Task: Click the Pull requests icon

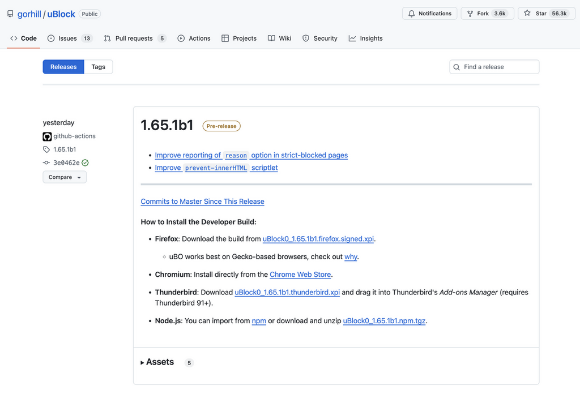Action: pos(107,38)
